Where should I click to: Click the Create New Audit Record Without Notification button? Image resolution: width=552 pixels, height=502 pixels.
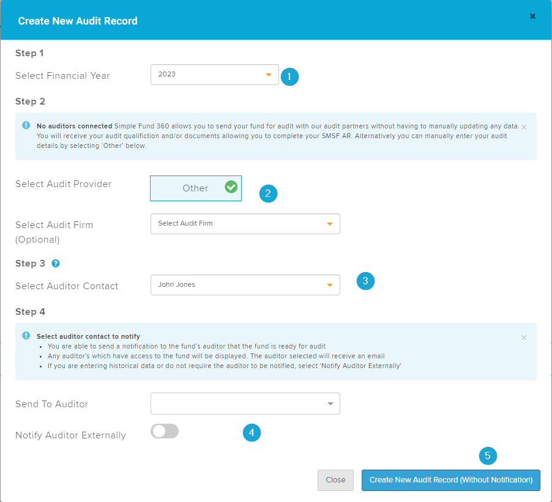(x=450, y=481)
